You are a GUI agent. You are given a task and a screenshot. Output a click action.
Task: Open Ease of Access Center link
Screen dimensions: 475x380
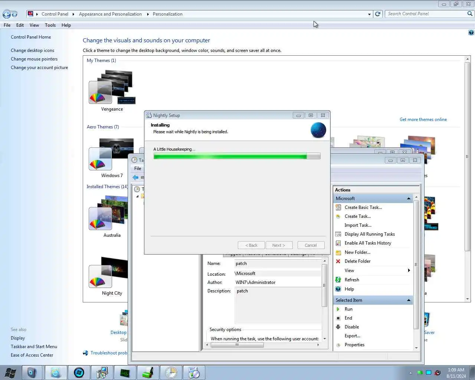[32, 355]
